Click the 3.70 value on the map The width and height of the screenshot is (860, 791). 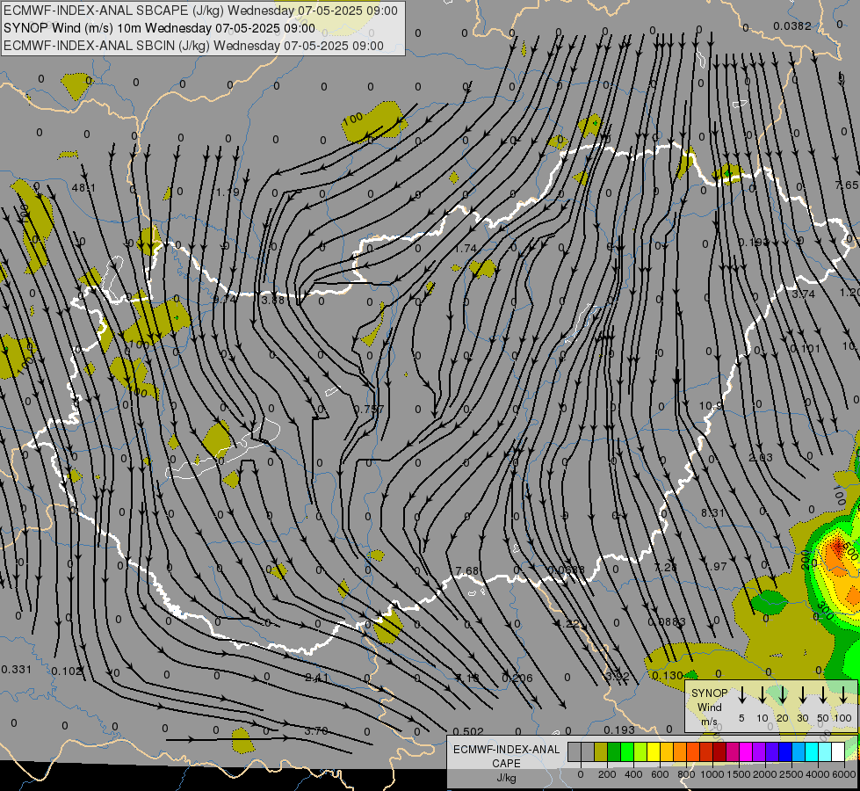tap(316, 731)
